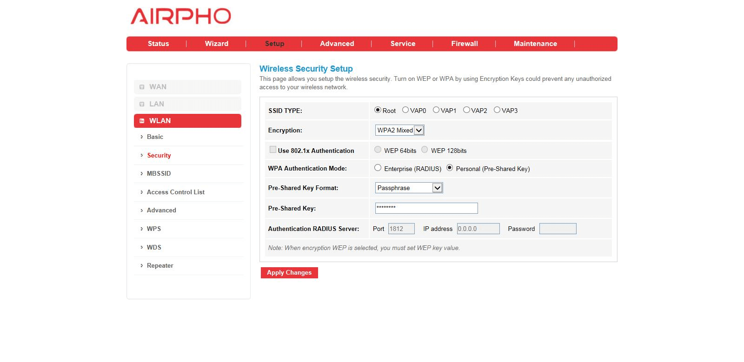Select Enterprise (RADIUS) authentication mode
This screenshot has height=362, width=744.
[378, 168]
